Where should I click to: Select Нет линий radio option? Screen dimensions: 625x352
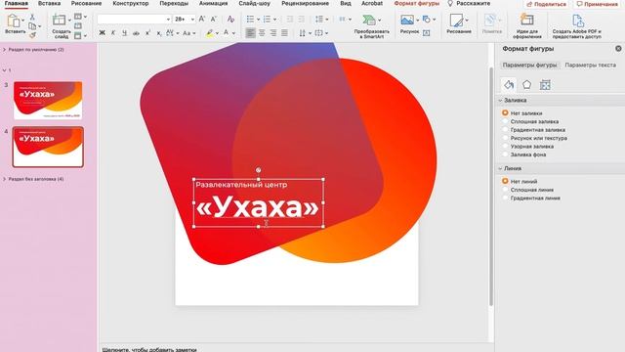coord(505,181)
